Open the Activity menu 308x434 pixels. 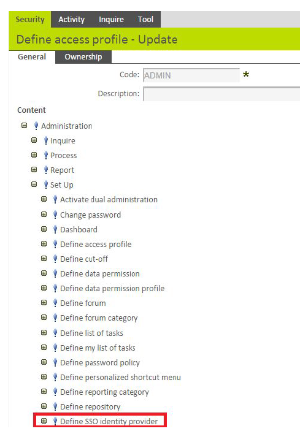pyautogui.click(x=71, y=20)
